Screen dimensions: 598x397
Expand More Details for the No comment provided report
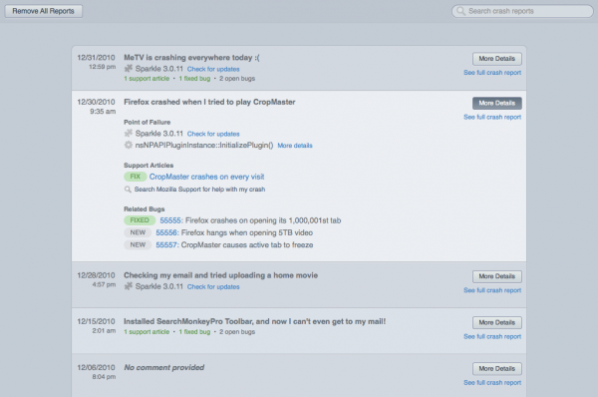pos(497,369)
